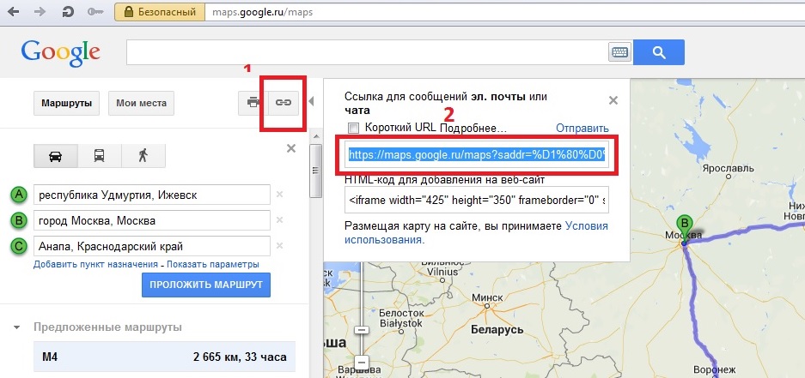Click Беларусь country label on map

[497, 329]
